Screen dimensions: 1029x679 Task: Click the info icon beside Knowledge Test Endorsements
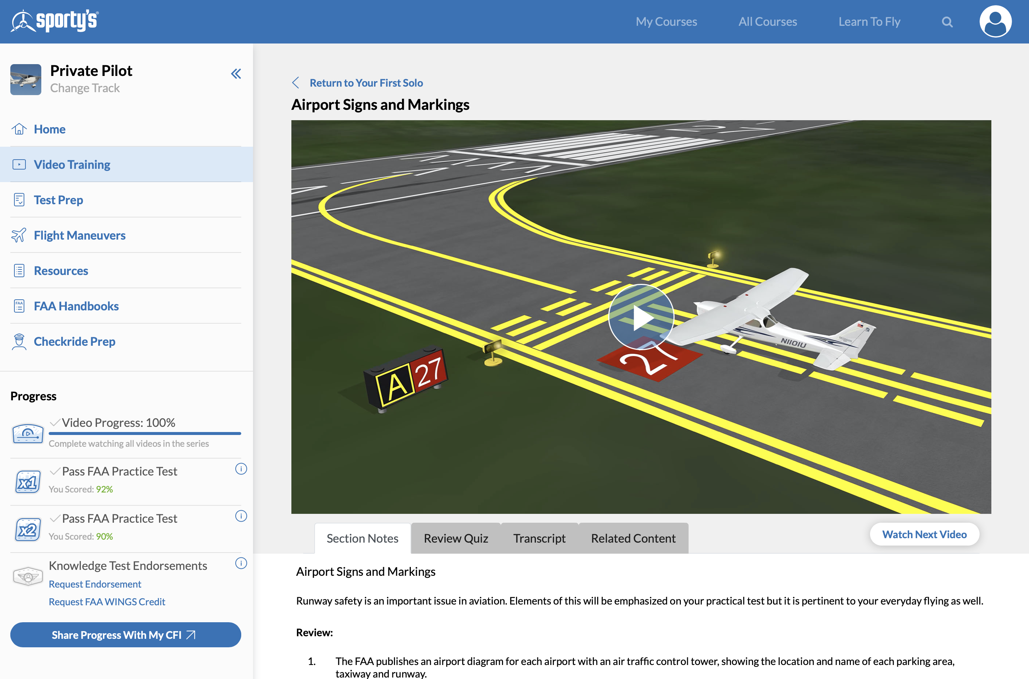[241, 563]
